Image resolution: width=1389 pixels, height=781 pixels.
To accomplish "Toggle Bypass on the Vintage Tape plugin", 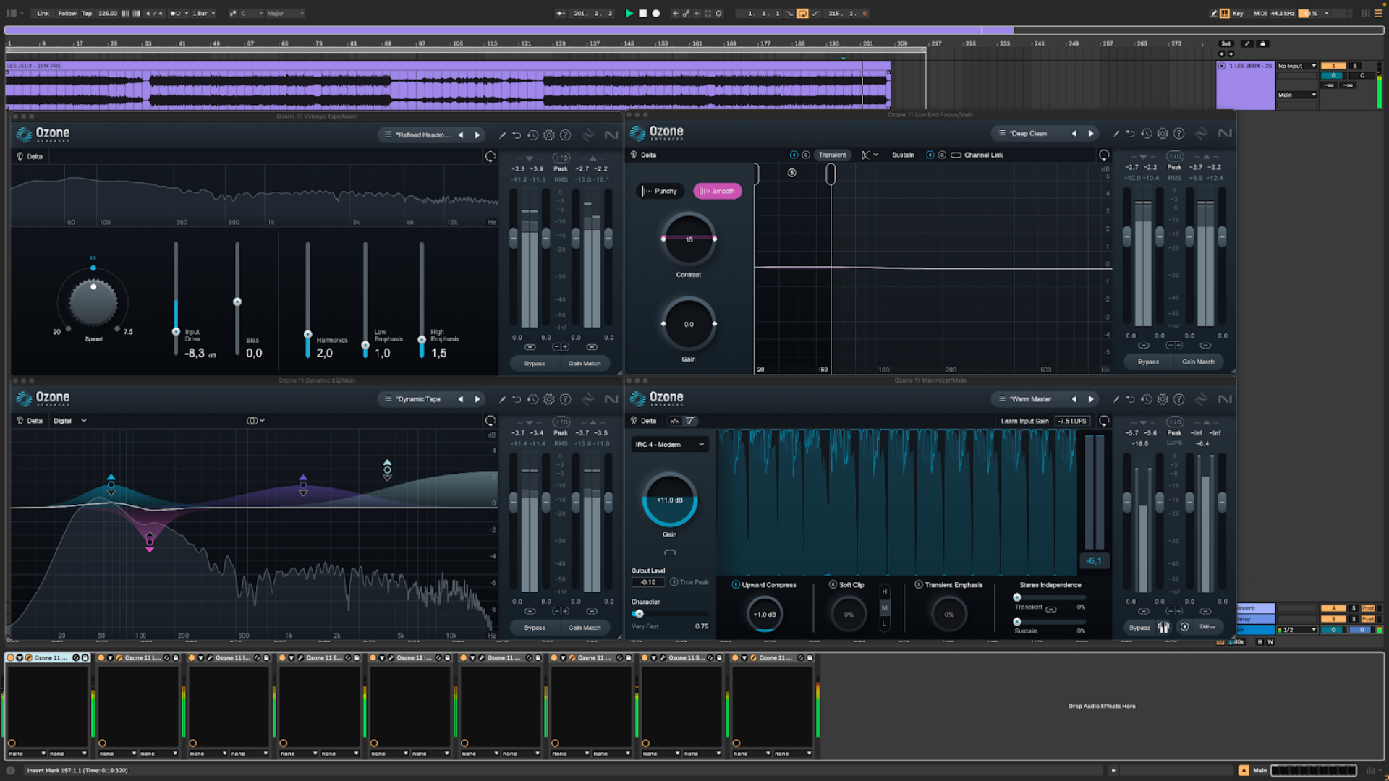I will coord(534,363).
